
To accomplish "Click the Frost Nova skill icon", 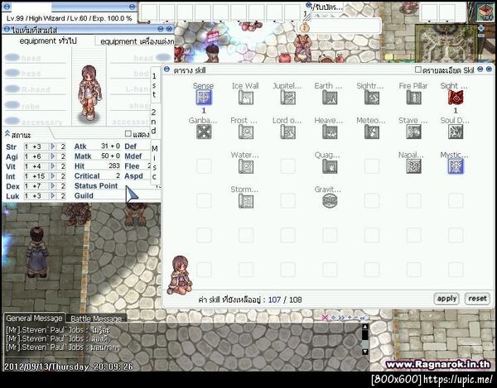I will [x=246, y=132].
